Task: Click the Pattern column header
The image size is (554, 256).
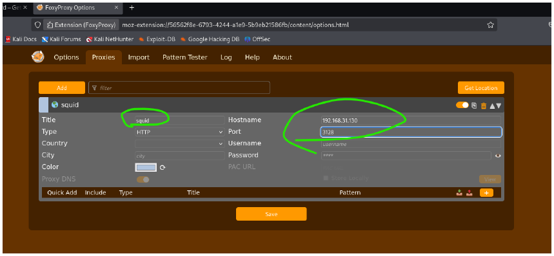Action: [350, 192]
